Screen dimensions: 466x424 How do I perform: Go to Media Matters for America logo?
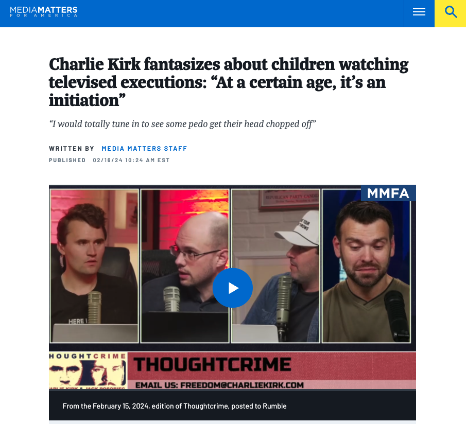pyautogui.click(x=44, y=12)
